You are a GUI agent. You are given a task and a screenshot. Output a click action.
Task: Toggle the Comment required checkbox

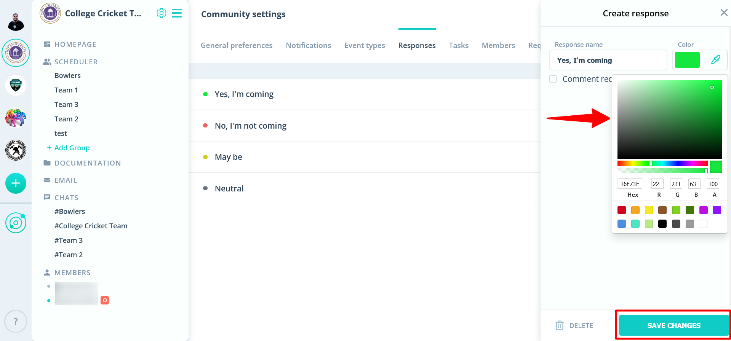pyautogui.click(x=553, y=79)
